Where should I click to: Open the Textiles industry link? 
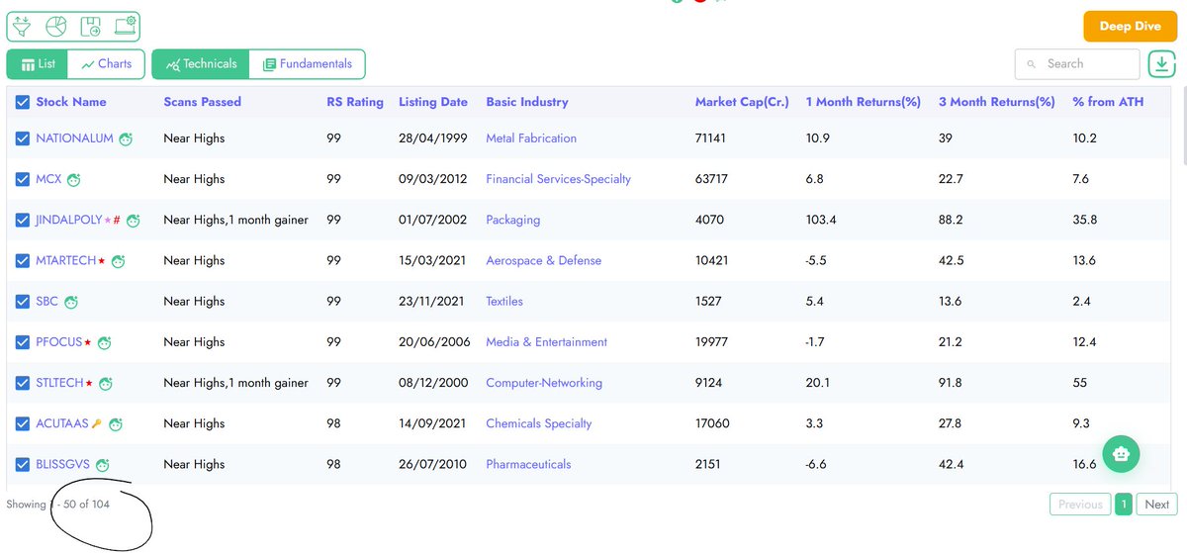(504, 301)
